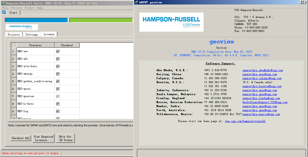Click the Hampson-Russell Suite title bar icon
Image resolution: width=308 pixels, height=157 pixels.
click(x=3, y=3)
